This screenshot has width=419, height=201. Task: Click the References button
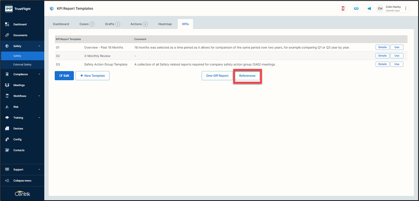(x=247, y=75)
